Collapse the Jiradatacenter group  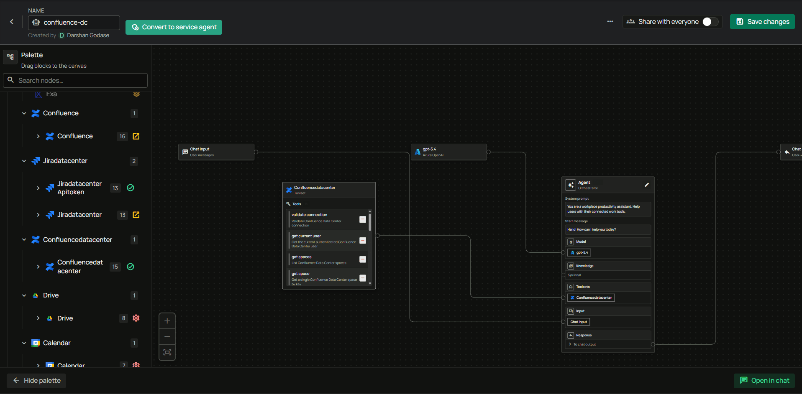(x=24, y=161)
